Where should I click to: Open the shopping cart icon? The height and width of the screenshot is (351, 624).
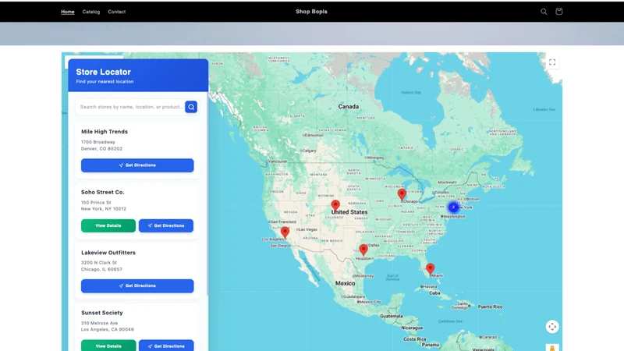point(558,12)
